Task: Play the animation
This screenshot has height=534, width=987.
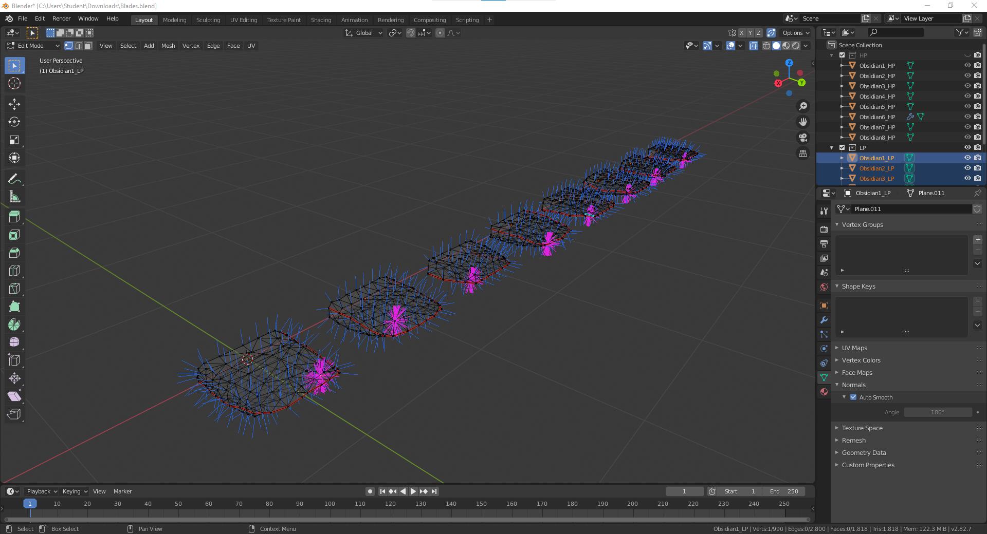Action: point(413,491)
